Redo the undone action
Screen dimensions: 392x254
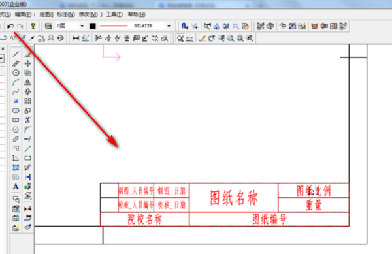pos(20,25)
